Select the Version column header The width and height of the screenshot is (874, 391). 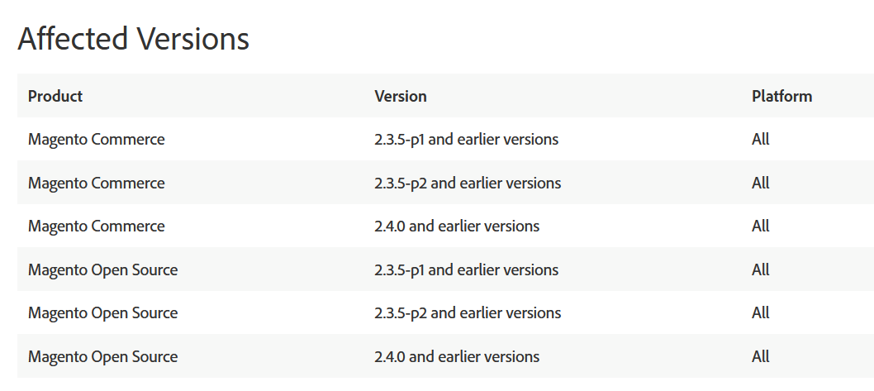pyautogui.click(x=401, y=96)
